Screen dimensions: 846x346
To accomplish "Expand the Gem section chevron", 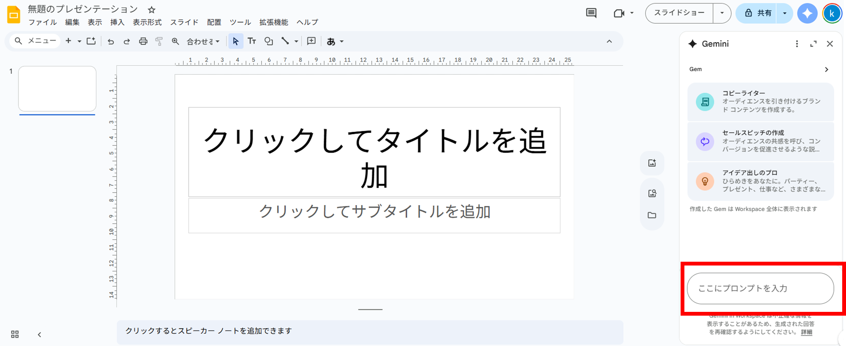I will point(826,70).
